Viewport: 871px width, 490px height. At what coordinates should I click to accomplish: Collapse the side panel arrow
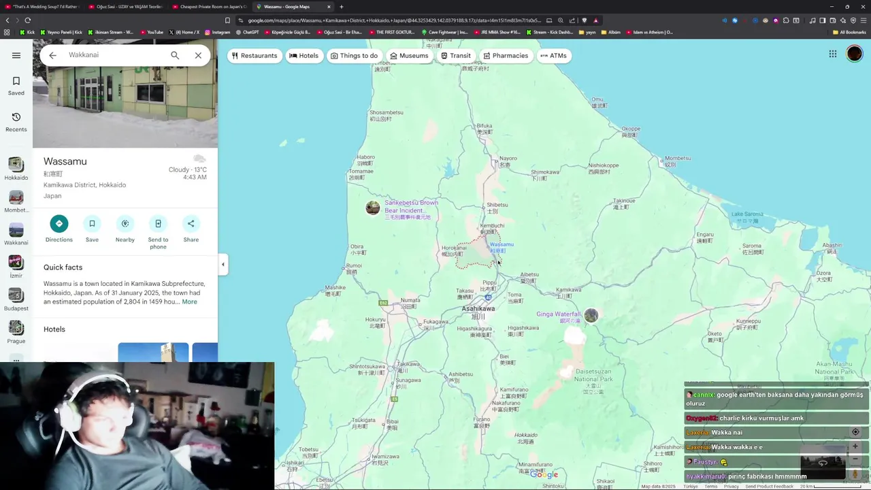click(223, 264)
